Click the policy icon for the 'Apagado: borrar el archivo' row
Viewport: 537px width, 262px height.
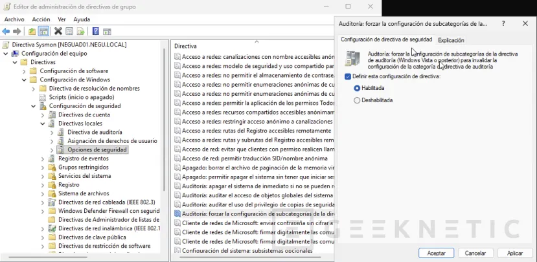pyautogui.click(x=177, y=168)
